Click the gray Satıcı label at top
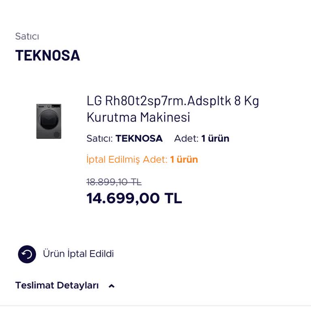This screenshot has width=311, height=311. point(27,36)
